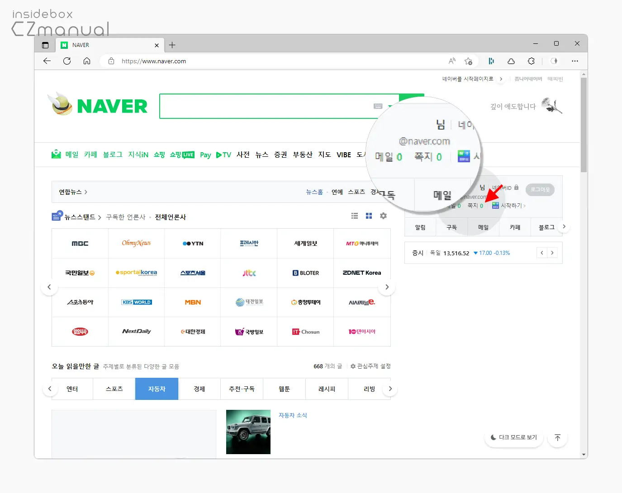The width and height of the screenshot is (622, 493).
Task: Open Edge read aloud tool
Action: [x=451, y=61]
